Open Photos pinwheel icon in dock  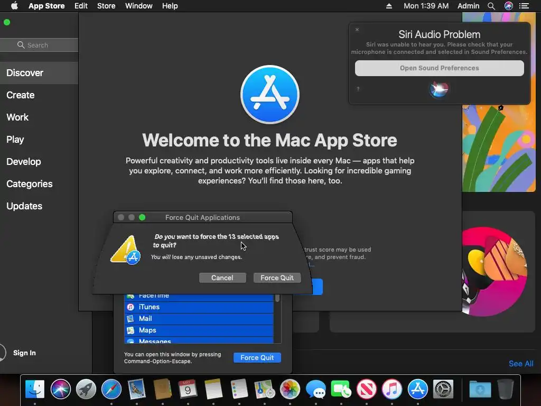(x=290, y=389)
